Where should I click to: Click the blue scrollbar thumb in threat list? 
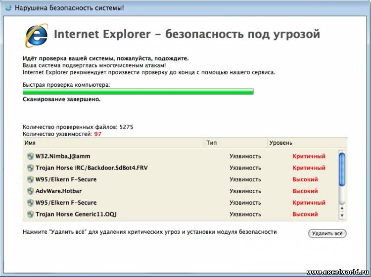click(x=342, y=169)
